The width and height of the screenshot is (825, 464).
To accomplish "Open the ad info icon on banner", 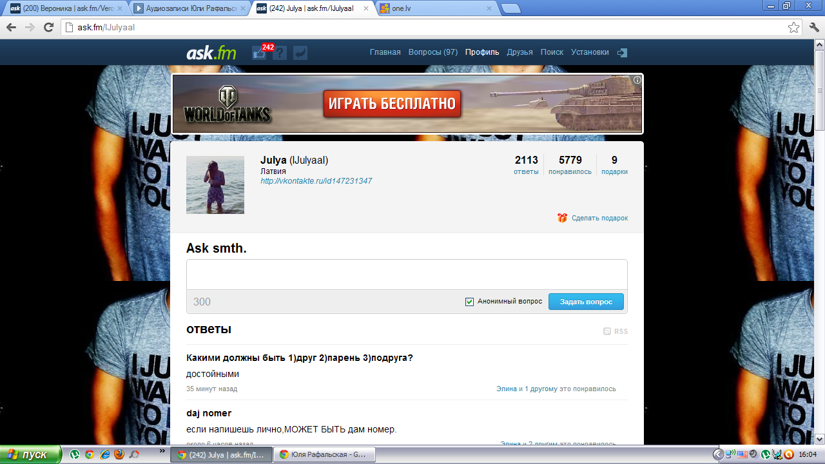I will coord(637,80).
